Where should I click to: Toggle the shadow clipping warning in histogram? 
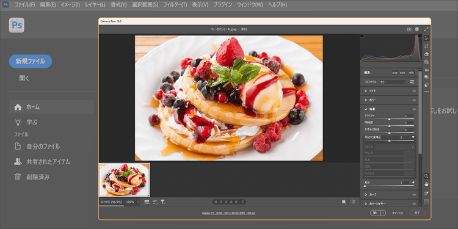tap(362, 35)
